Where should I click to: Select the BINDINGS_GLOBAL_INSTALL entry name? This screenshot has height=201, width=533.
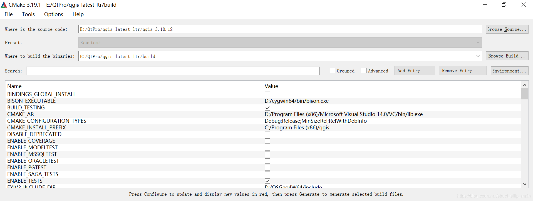pos(41,94)
